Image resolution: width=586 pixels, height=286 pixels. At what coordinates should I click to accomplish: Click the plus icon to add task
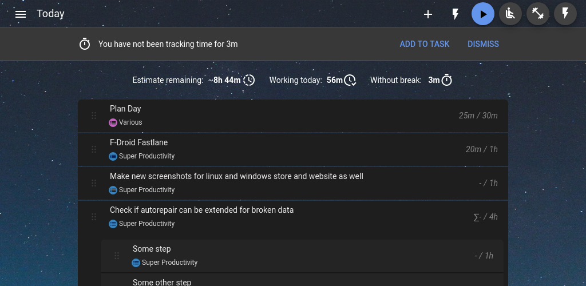click(x=428, y=14)
